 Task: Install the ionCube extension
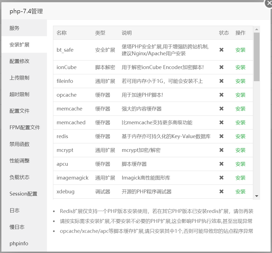[x=241, y=67]
